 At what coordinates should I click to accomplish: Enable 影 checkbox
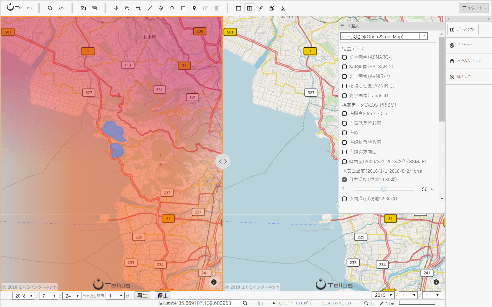pyautogui.click(x=344, y=133)
